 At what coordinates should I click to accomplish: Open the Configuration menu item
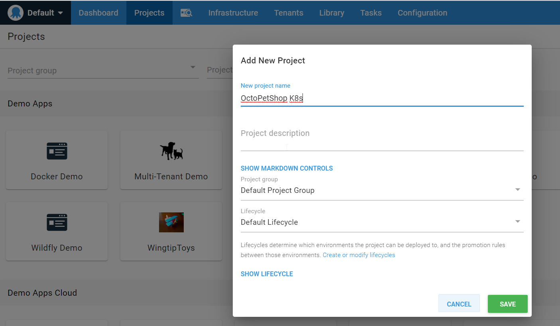click(422, 13)
